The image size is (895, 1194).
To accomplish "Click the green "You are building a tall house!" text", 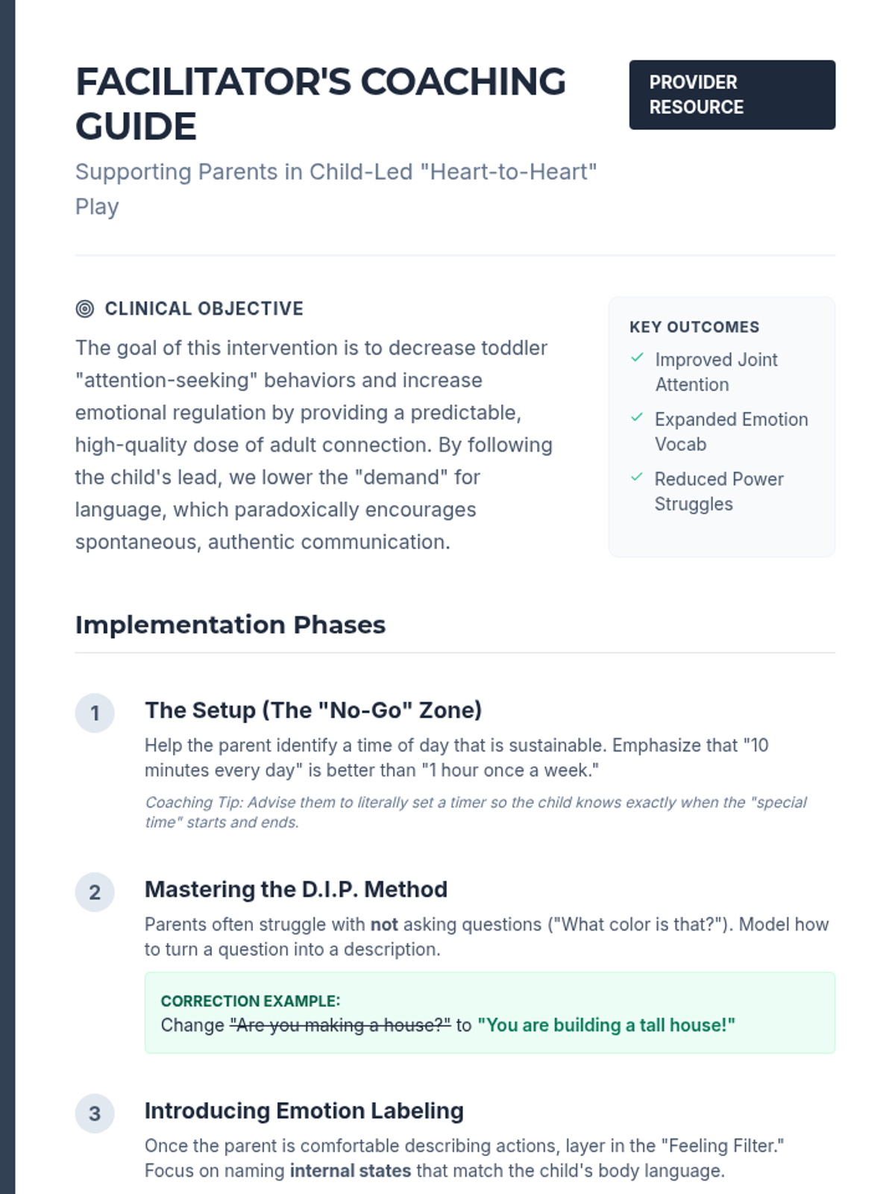I will coord(606,1026).
